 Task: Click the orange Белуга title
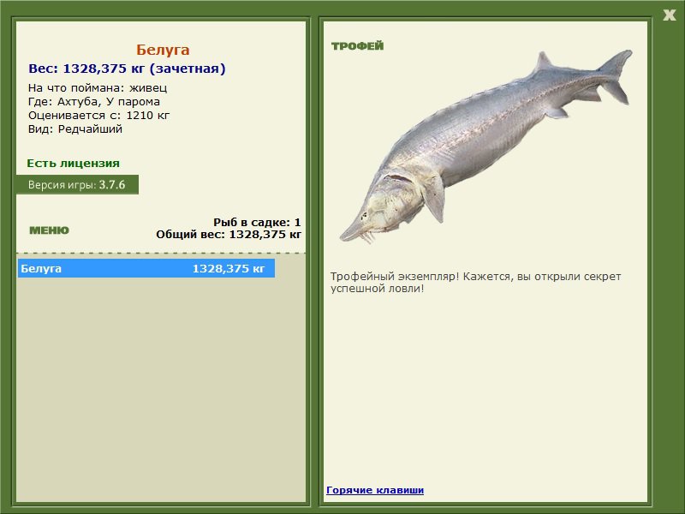[x=163, y=50]
